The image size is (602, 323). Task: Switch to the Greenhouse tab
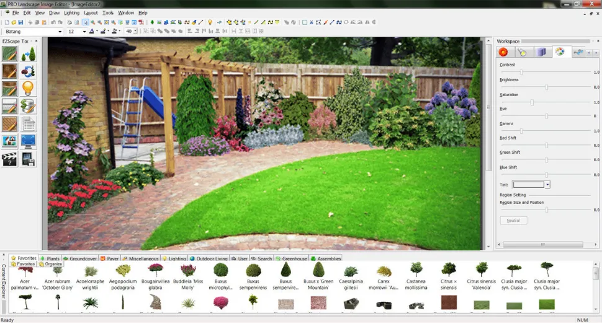click(x=291, y=259)
